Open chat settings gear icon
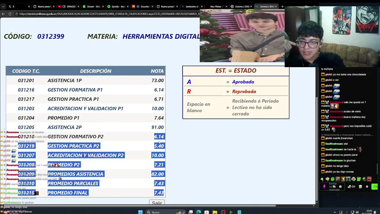The image size is (380, 214). (367, 187)
